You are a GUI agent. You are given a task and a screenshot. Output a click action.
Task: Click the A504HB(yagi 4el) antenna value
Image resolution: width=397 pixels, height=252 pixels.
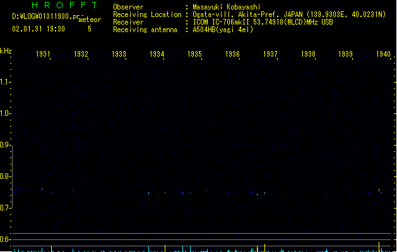pos(223,30)
